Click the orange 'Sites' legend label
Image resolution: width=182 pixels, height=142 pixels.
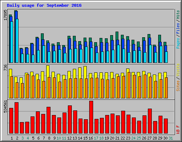pyautogui.click(x=178, y=86)
